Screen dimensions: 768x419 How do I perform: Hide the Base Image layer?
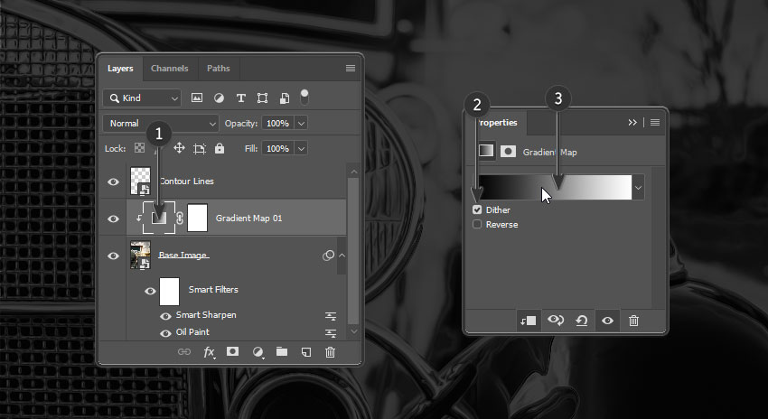pos(113,256)
